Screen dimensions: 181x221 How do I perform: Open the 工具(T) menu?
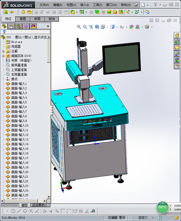pos(97,5)
